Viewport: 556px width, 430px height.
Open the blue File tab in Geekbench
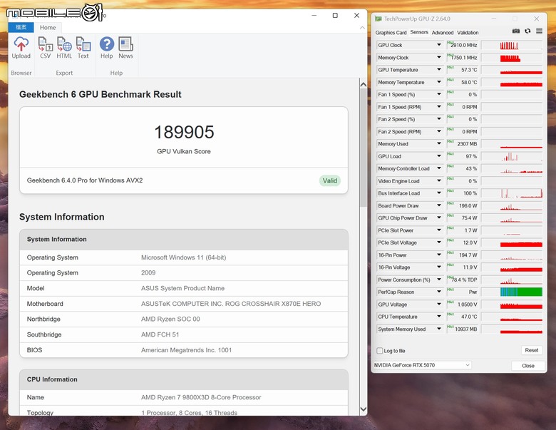point(21,27)
